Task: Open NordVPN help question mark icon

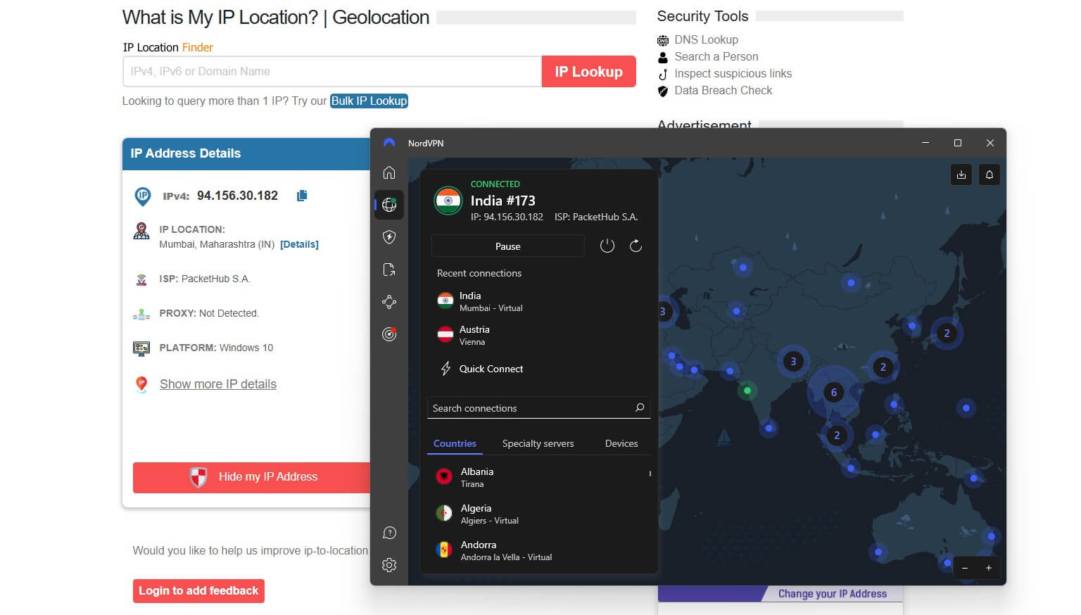Action: (x=389, y=533)
